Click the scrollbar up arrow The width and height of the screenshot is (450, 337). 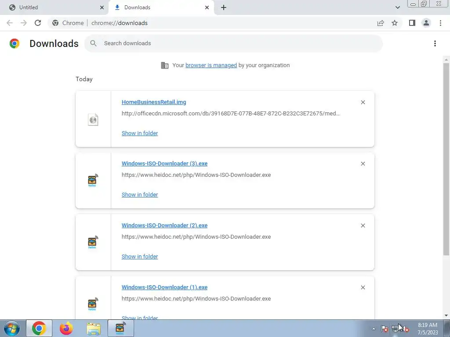pos(446,60)
